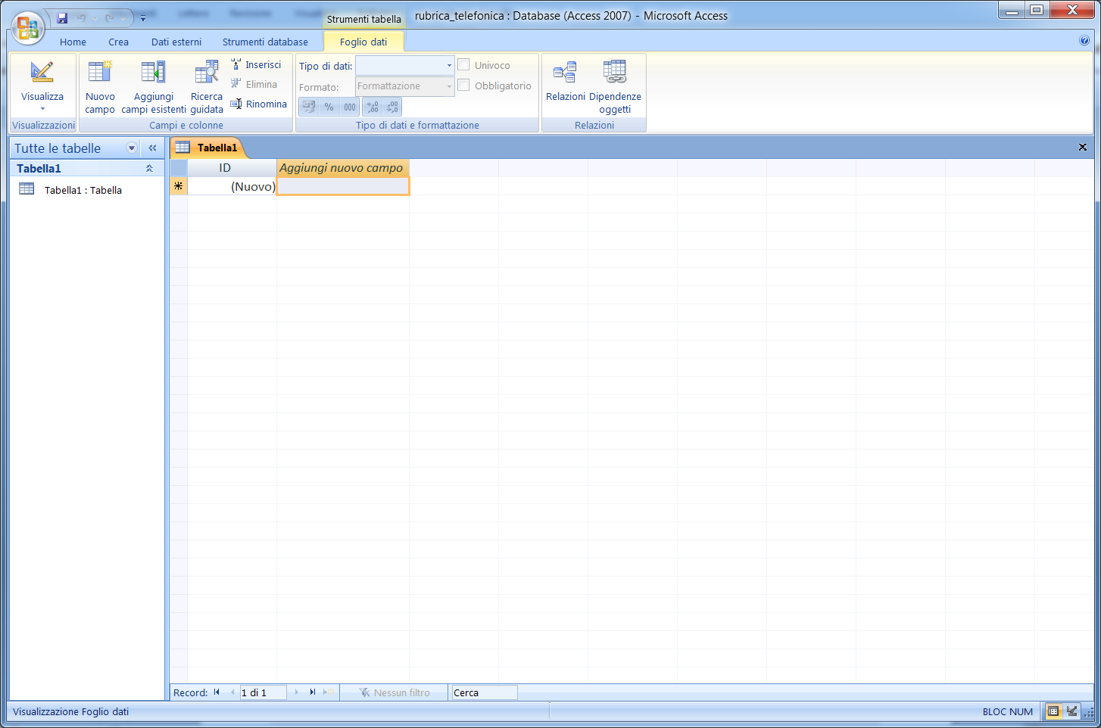
Task: Select the new record row selector asterisk
Action: click(x=179, y=186)
